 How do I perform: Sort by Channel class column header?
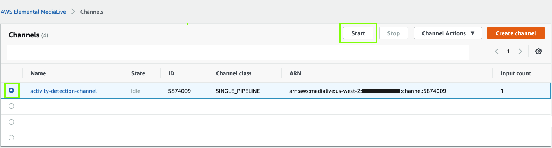point(234,73)
